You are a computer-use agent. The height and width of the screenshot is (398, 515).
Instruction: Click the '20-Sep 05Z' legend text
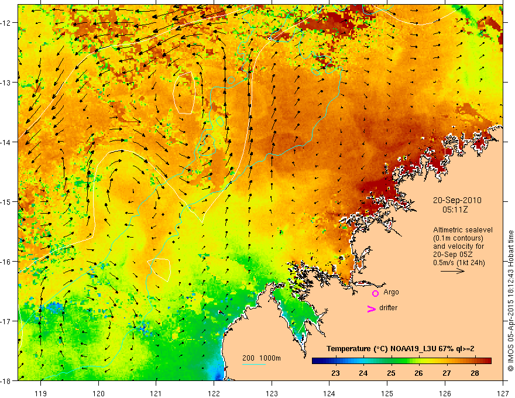pos(454,255)
